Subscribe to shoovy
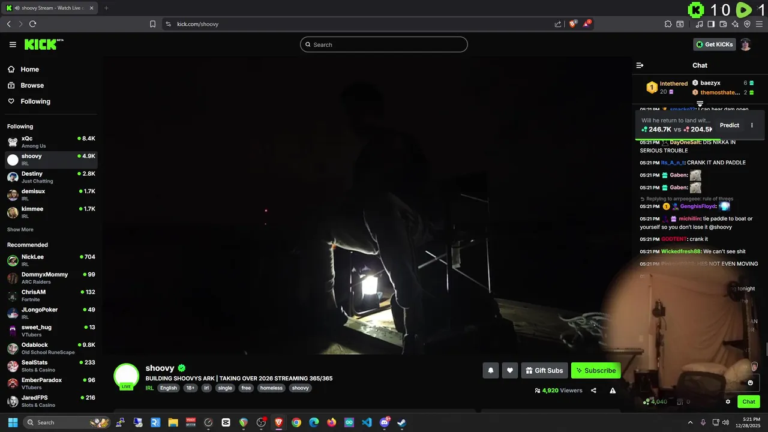This screenshot has height=432, width=768. tap(596, 370)
